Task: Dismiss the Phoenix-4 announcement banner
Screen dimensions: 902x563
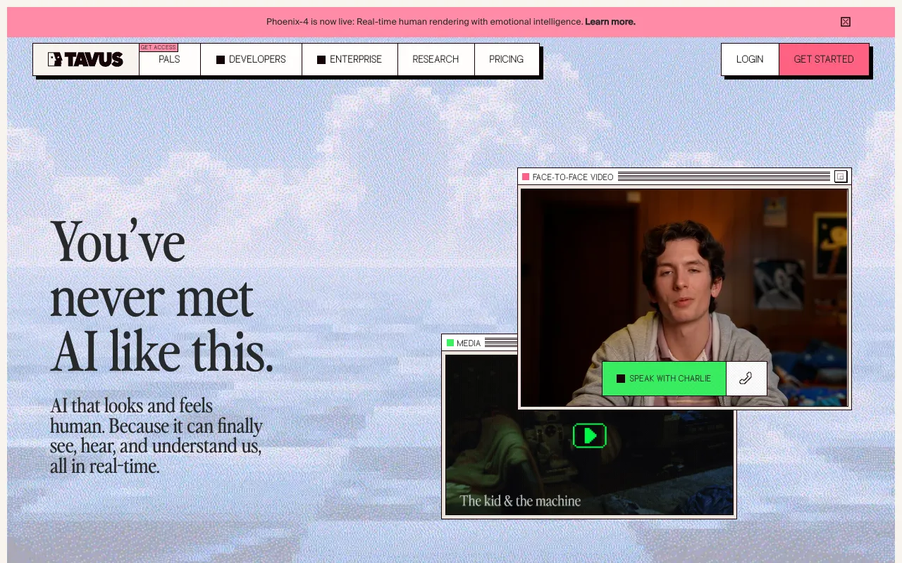Action: 845,22
